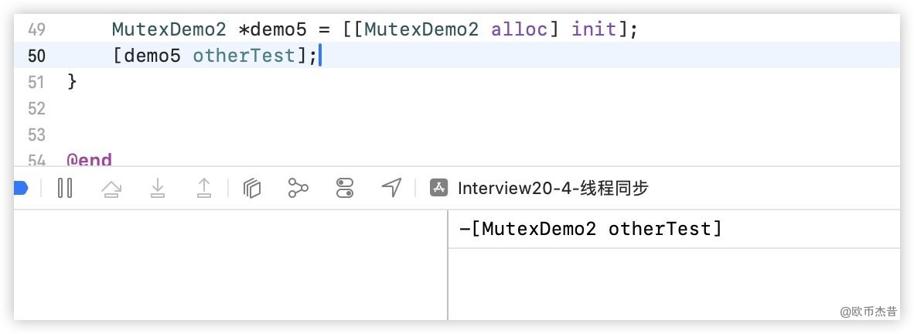Click the app process icon
The height and width of the screenshot is (334, 914).
coord(438,188)
